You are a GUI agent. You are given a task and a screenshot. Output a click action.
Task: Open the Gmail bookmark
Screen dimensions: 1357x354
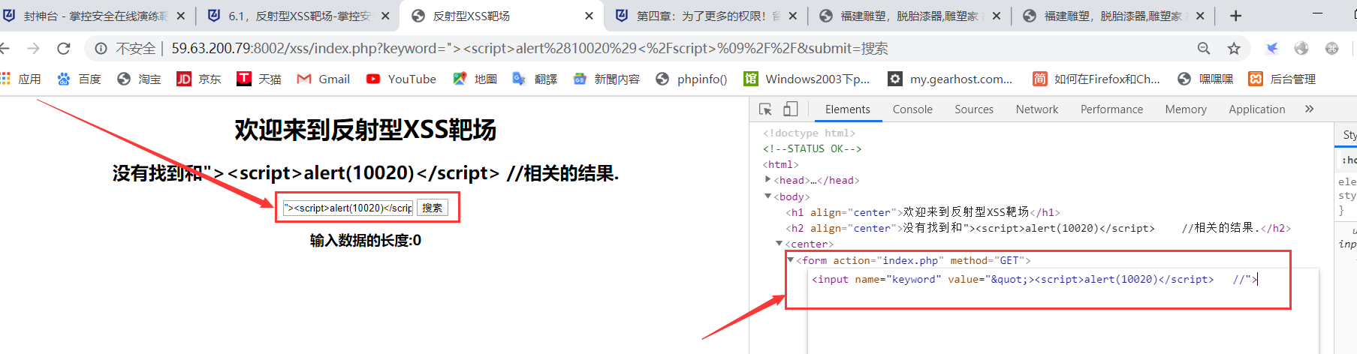[x=324, y=79]
